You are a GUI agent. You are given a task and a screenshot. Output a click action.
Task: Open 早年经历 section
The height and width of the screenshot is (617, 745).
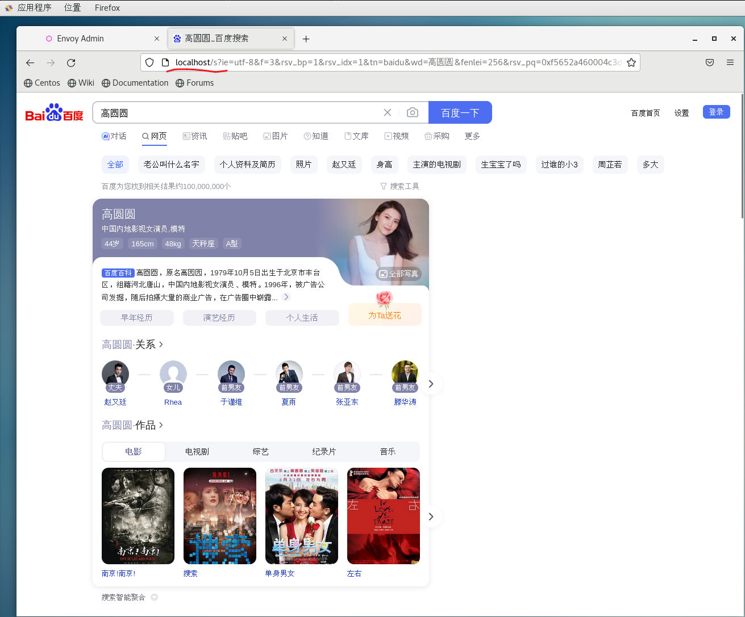pos(137,318)
